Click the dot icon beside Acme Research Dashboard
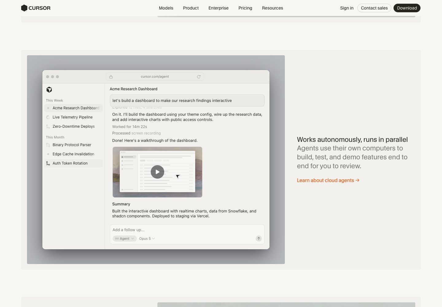442x307 pixels. pos(48,108)
